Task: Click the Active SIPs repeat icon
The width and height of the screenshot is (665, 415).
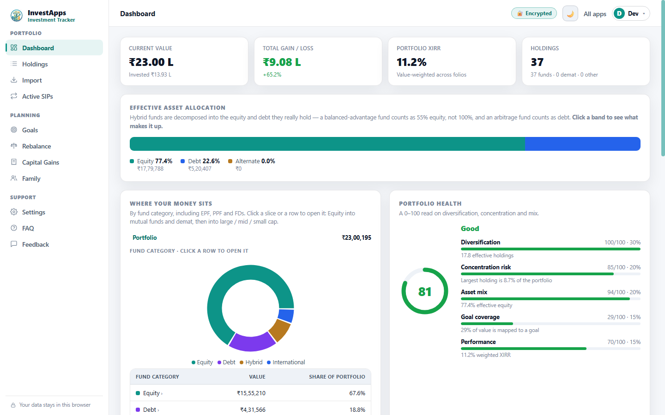Action: point(14,96)
